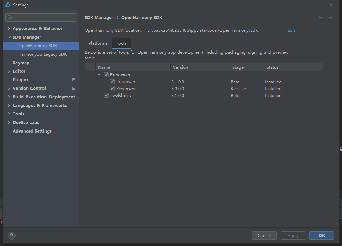The height and width of the screenshot is (246, 342).
Task: Open help with the question mark button
Action: (x=12, y=235)
